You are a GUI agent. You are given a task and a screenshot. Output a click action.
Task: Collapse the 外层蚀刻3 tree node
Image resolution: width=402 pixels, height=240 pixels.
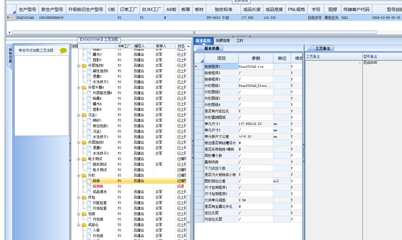[x=78, y=143]
